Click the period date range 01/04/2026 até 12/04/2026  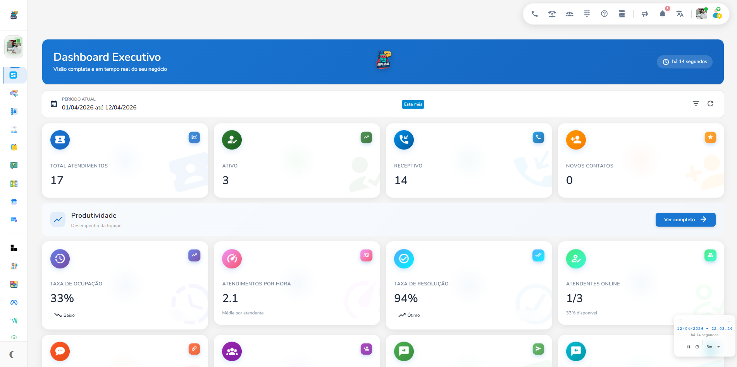(99, 108)
